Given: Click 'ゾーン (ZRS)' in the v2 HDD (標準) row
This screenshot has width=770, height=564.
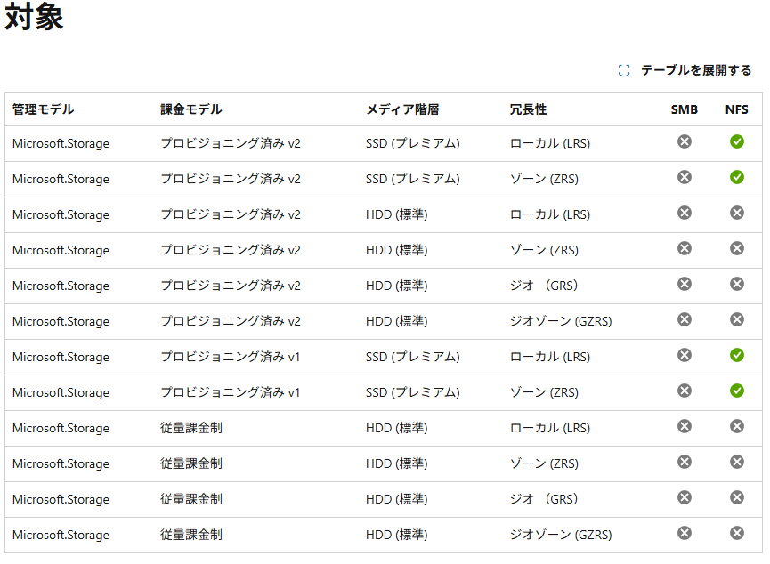Looking at the screenshot, I should click(x=544, y=250).
